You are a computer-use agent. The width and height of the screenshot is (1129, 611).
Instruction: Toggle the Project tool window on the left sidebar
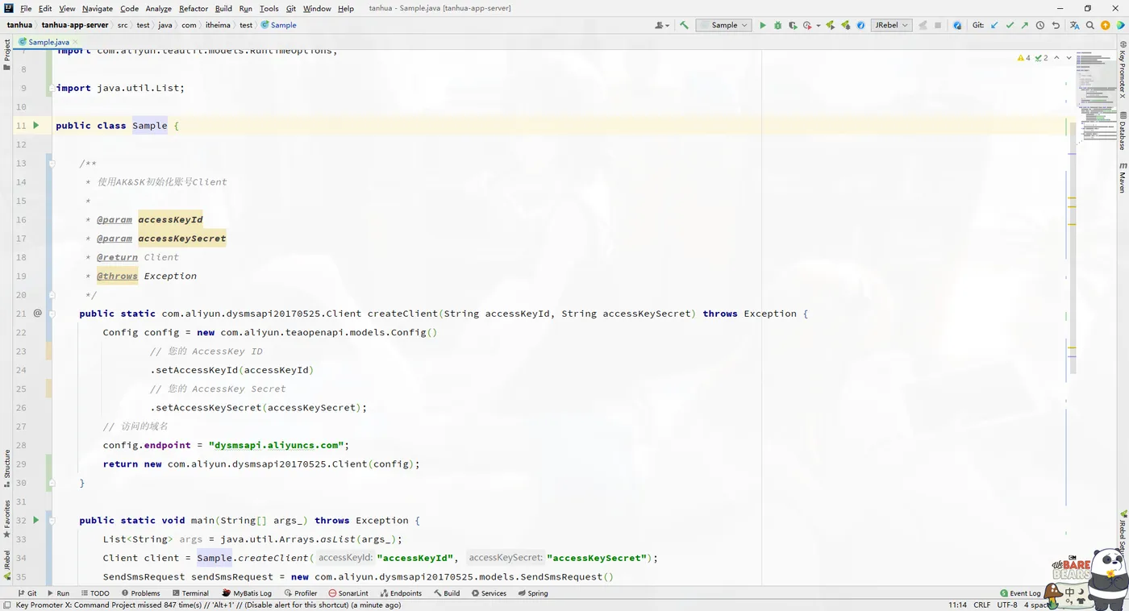click(x=6, y=55)
